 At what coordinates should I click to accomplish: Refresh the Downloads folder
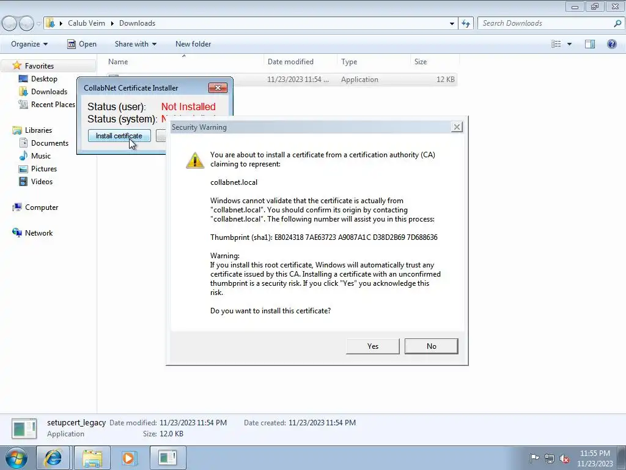[x=466, y=23]
